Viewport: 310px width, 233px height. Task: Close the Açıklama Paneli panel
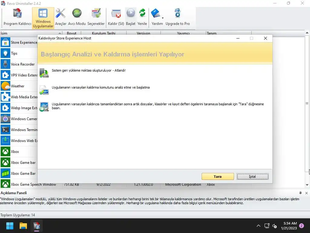[x=306, y=193]
